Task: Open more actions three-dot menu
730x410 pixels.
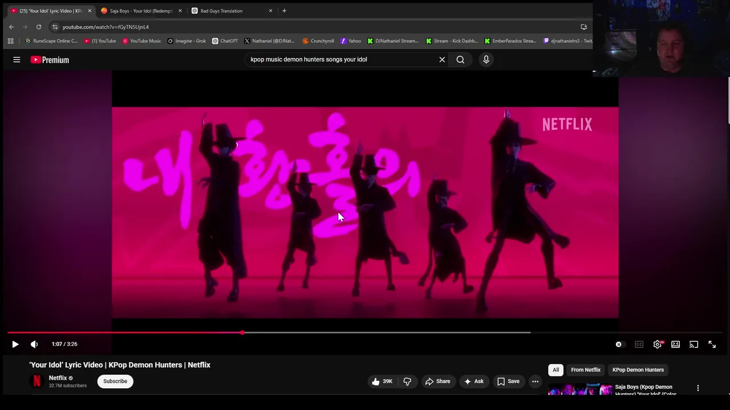Action: coord(535,382)
